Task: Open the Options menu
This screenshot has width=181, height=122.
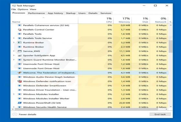Action: 23,9
